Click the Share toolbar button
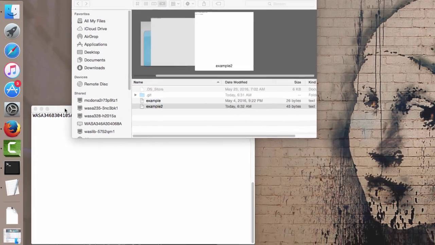The image size is (435, 245). (204, 4)
